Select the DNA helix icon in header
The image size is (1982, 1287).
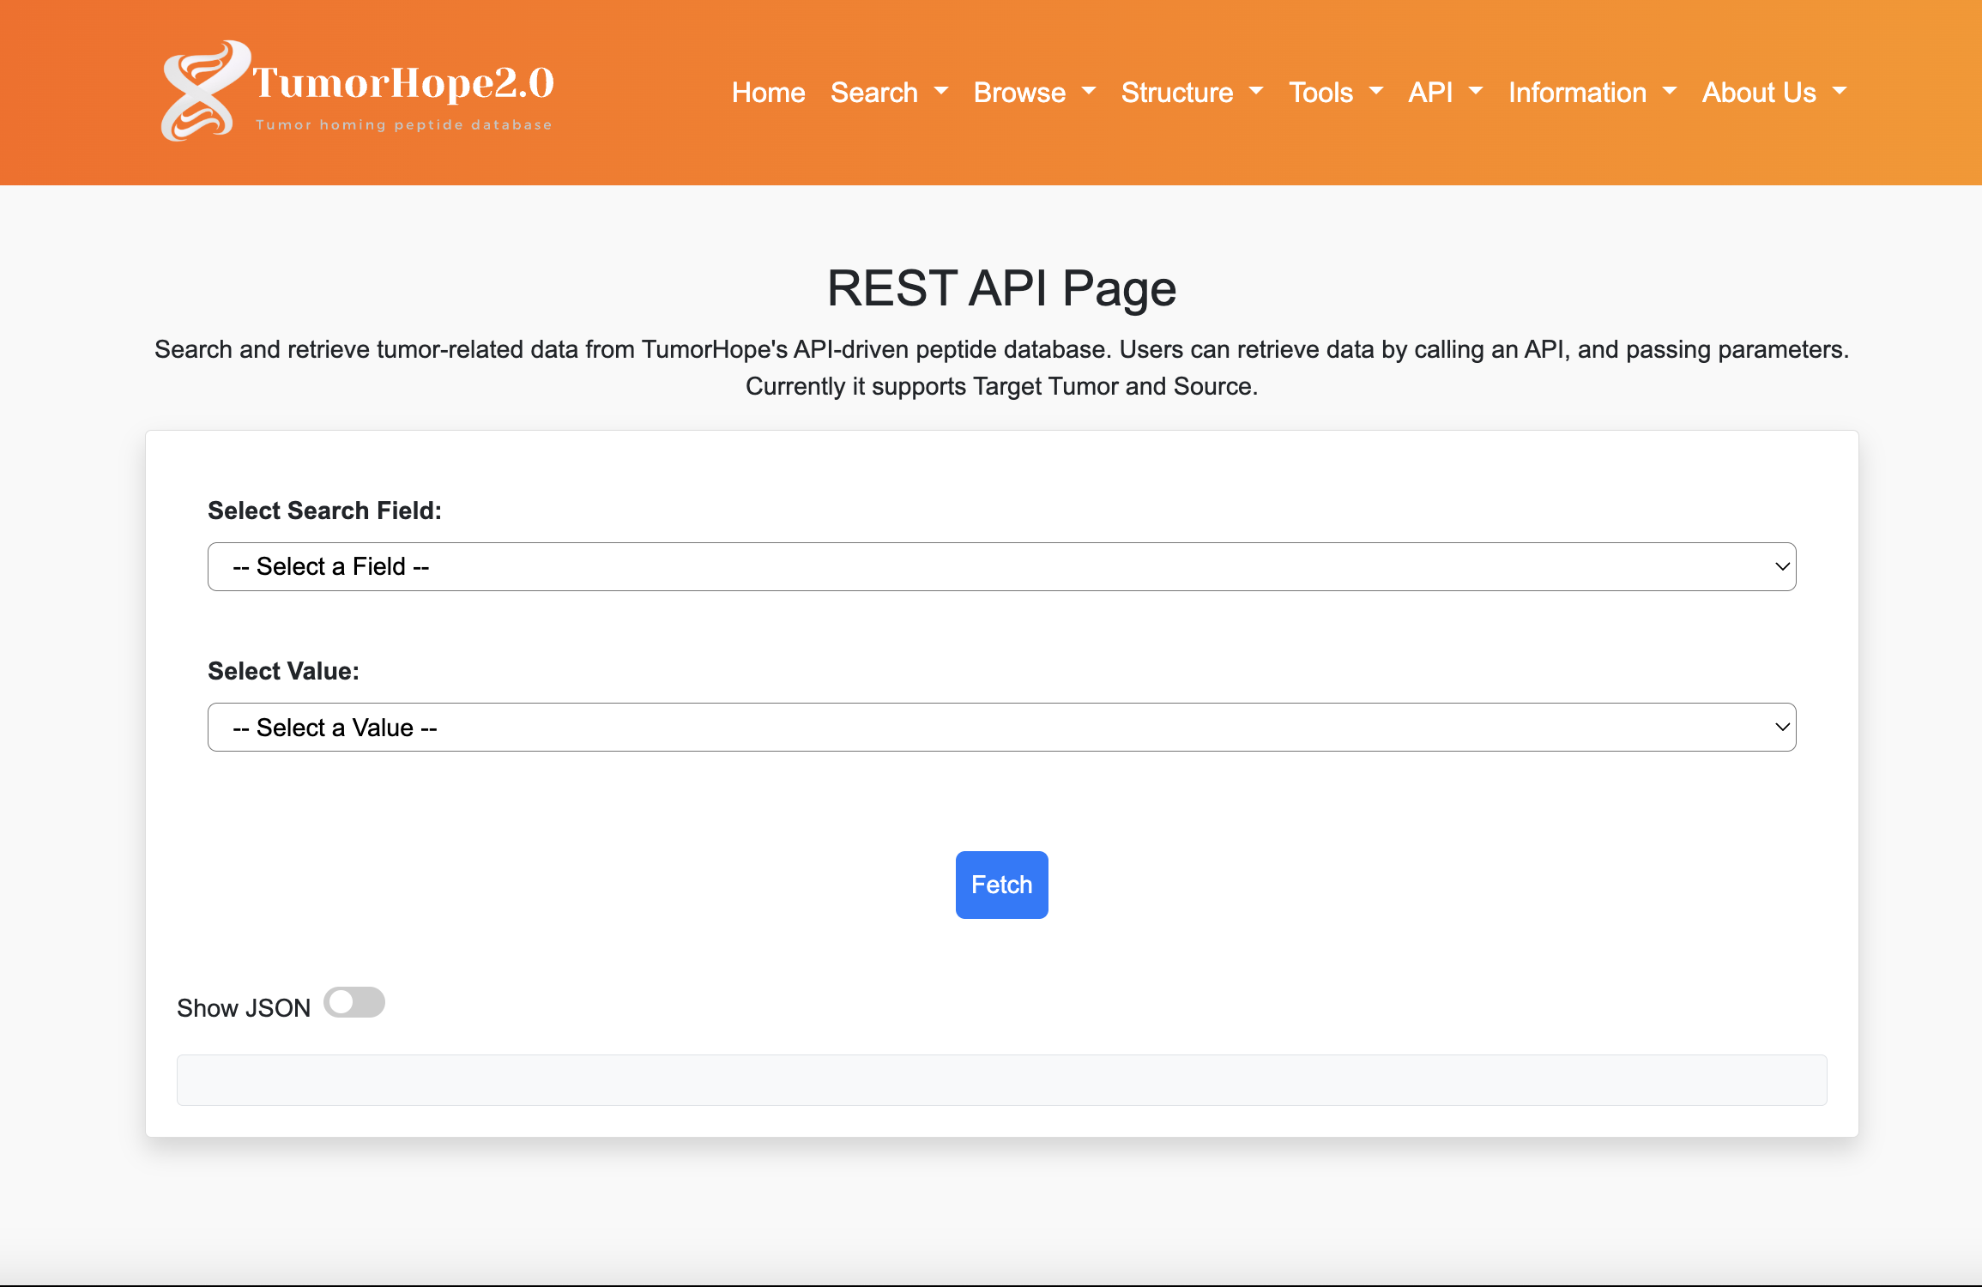click(x=204, y=90)
